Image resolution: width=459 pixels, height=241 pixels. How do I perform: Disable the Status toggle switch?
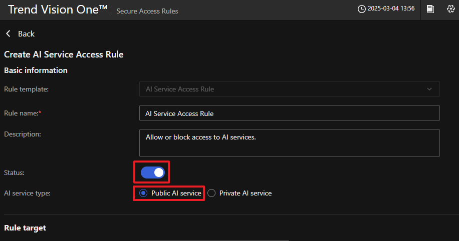pos(153,172)
